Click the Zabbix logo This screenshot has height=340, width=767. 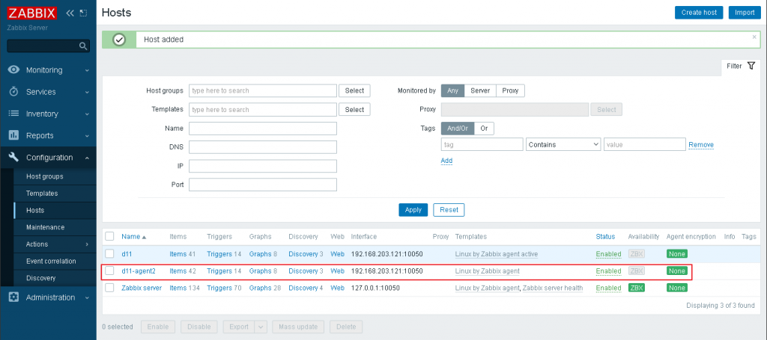31,13
